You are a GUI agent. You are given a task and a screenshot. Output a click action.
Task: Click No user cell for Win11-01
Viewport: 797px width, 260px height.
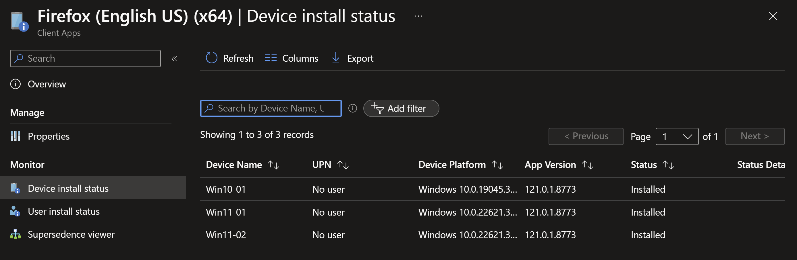point(328,212)
